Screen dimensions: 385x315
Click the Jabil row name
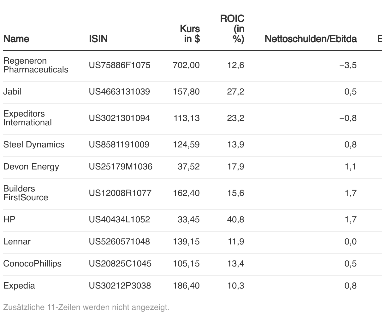[12, 92]
